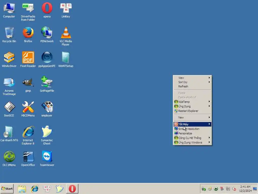The height and width of the screenshot is (194, 258).
Task: Click the Acronis TrueImage icon
Action: pos(9,86)
